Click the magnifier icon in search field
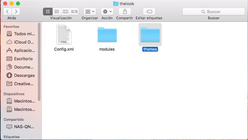The image size is (248, 140). (x=203, y=12)
